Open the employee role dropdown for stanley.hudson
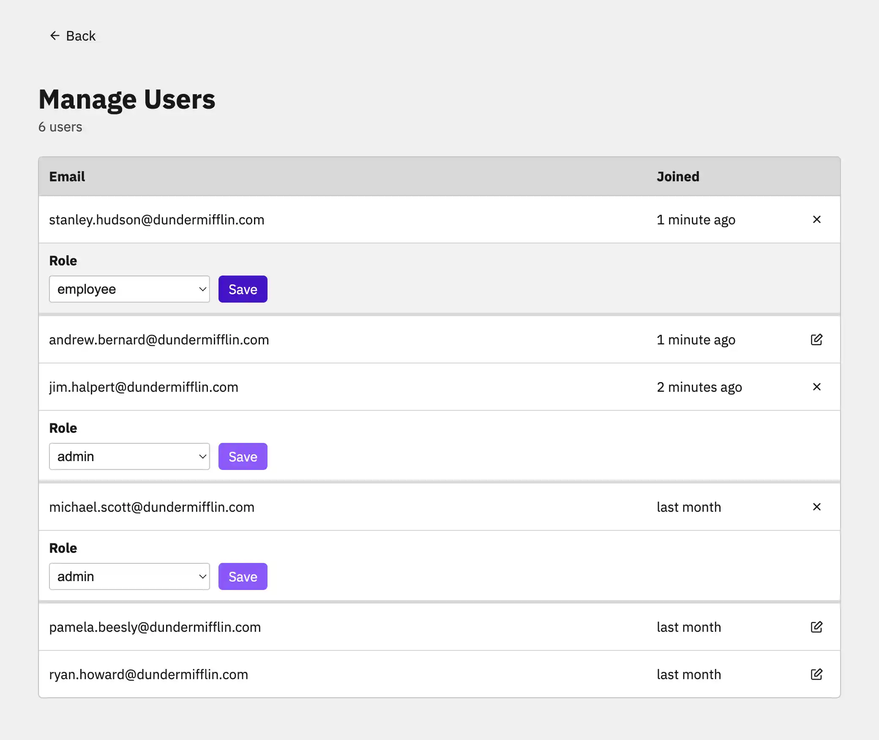 (129, 289)
